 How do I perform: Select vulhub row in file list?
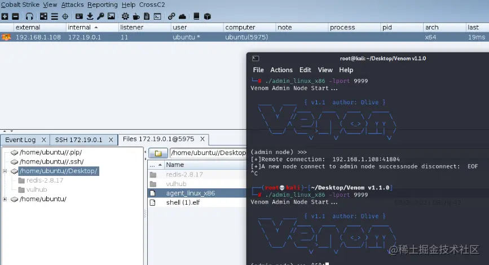click(x=197, y=184)
